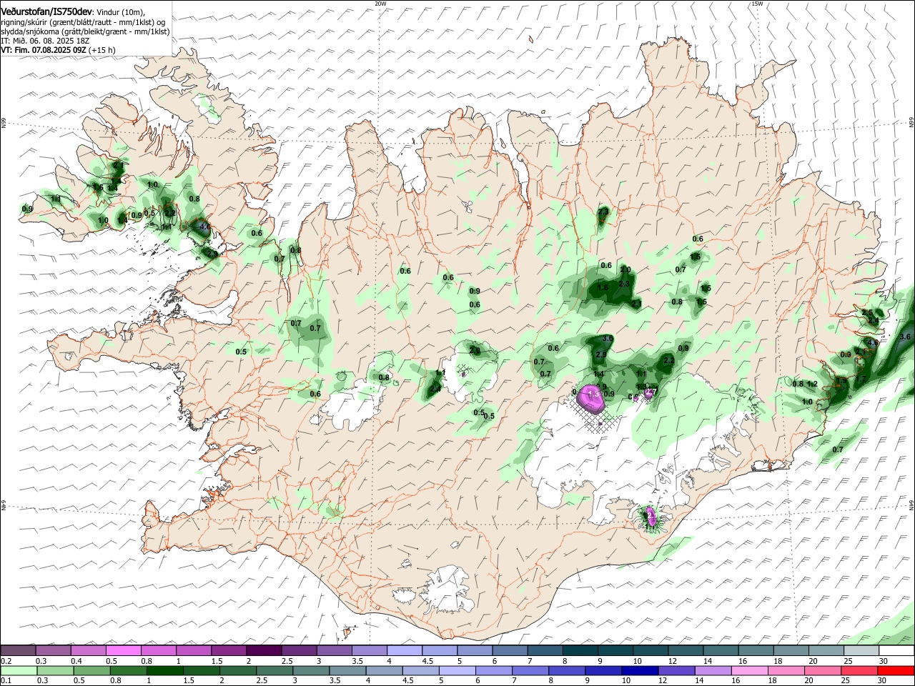Pick the dark purple swatch labeled 2 in the upper legend row

click(x=264, y=650)
